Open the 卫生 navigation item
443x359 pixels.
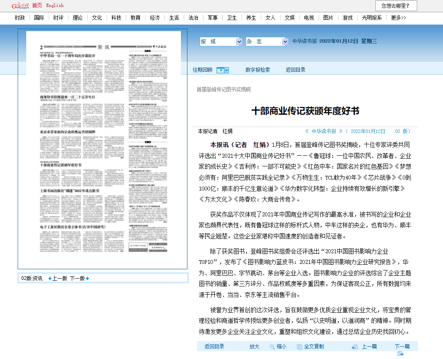[232, 18]
